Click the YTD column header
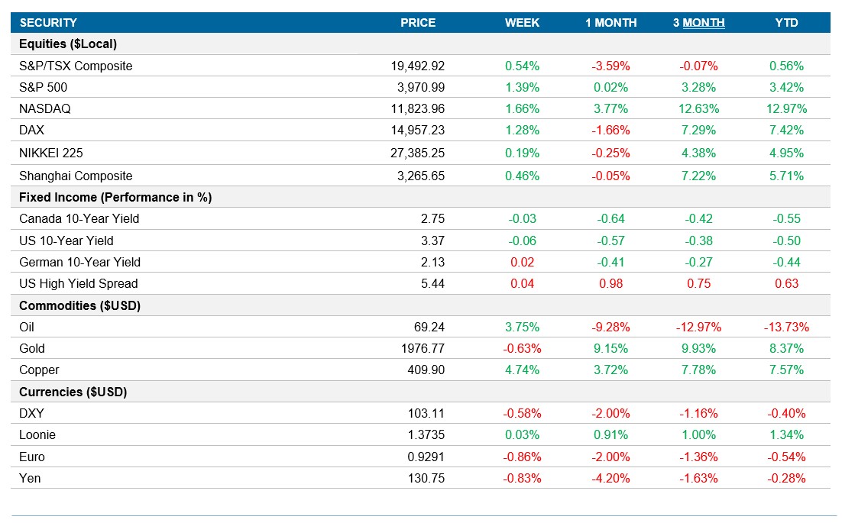The image size is (842, 523). (789, 23)
